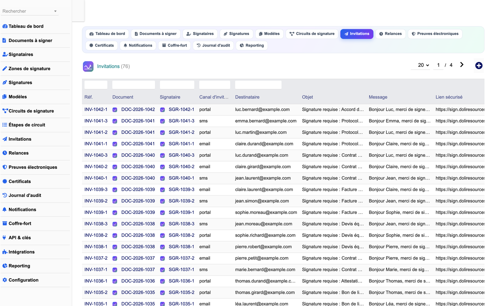Open Circuits de signature top tab
The height and width of the screenshot is (306, 495).
pos(312,34)
